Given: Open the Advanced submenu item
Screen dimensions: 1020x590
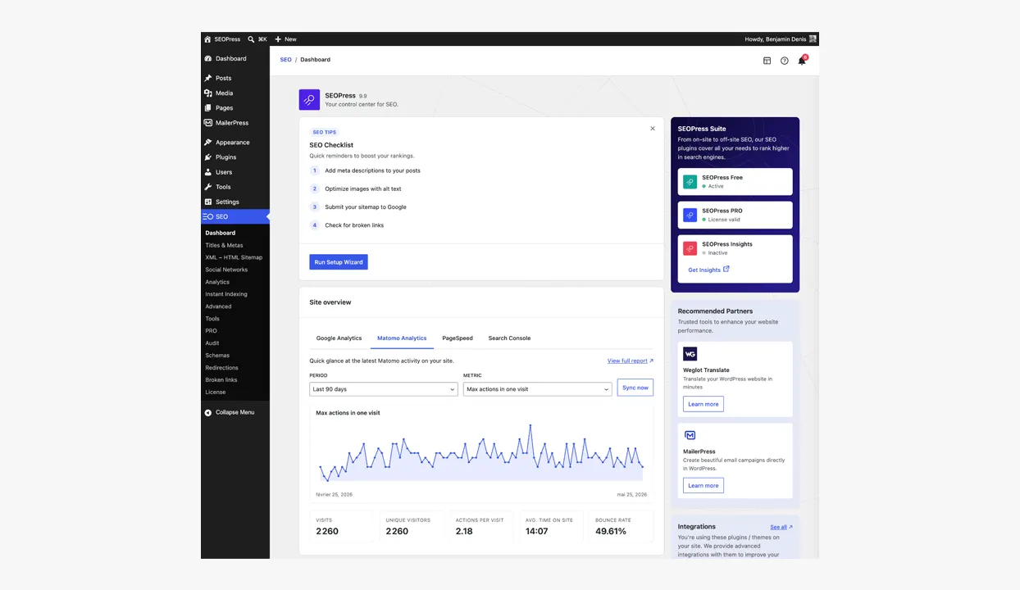Looking at the screenshot, I should 218,306.
